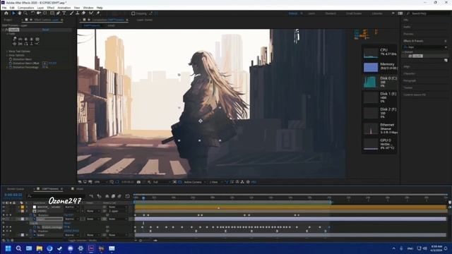Open blending mode dropdown for the MASTER layer
Screen dimensions: 452x254
[71, 207]
